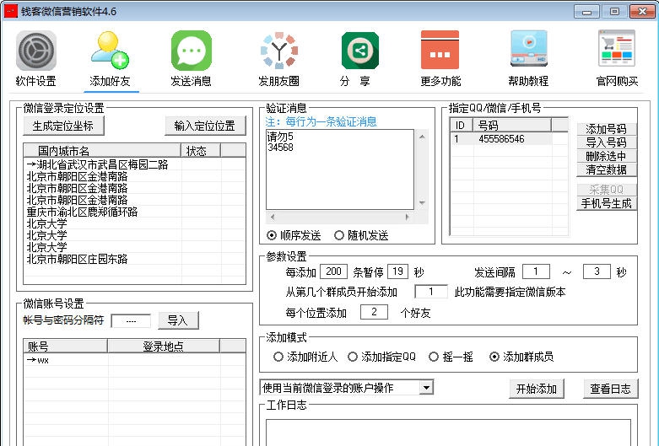Image resolution: width=659 pixels, height=446 pixels.
Task: Click ID column header in number list
Action: [x=462, y=125]
